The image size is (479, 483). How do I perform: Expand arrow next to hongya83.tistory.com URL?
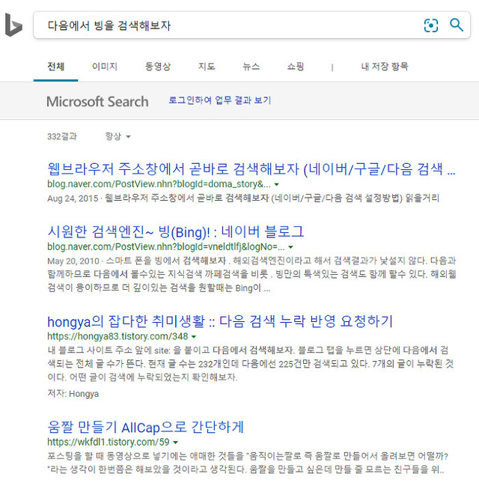(195, 337)
